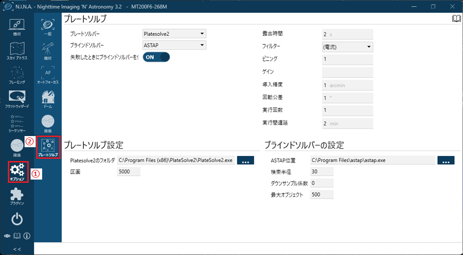Click the 検索半径 (search radius) field
Screen dimensions: 463x255
[322, 172]
